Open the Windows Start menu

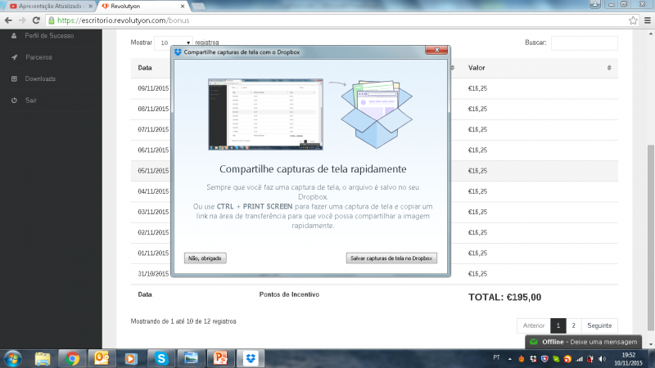click(12, 359)
